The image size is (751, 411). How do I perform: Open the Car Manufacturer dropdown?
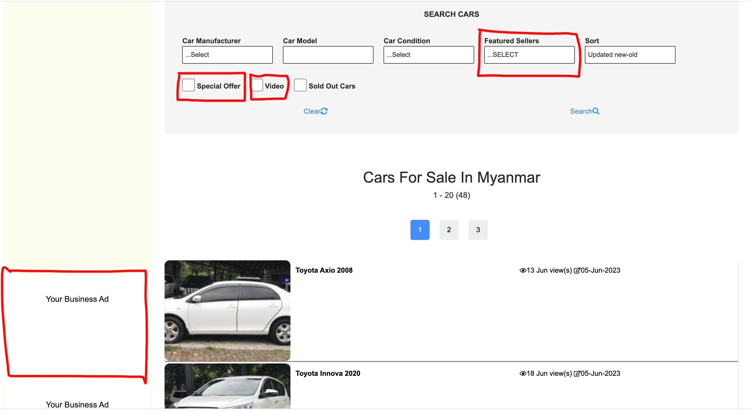(x=228, y=55)
